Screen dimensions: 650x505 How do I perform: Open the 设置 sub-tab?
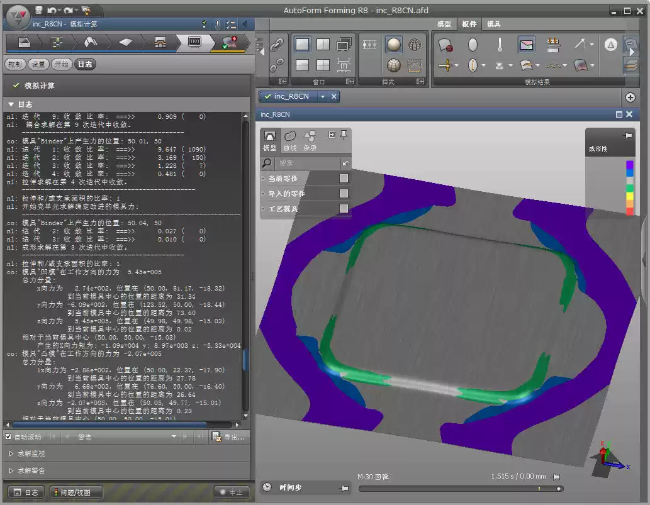(x=38, y=64)
